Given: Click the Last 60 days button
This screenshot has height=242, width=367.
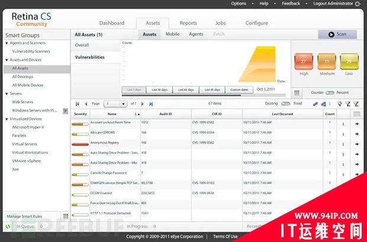Looking at the screenshot, I should (186, 90).
